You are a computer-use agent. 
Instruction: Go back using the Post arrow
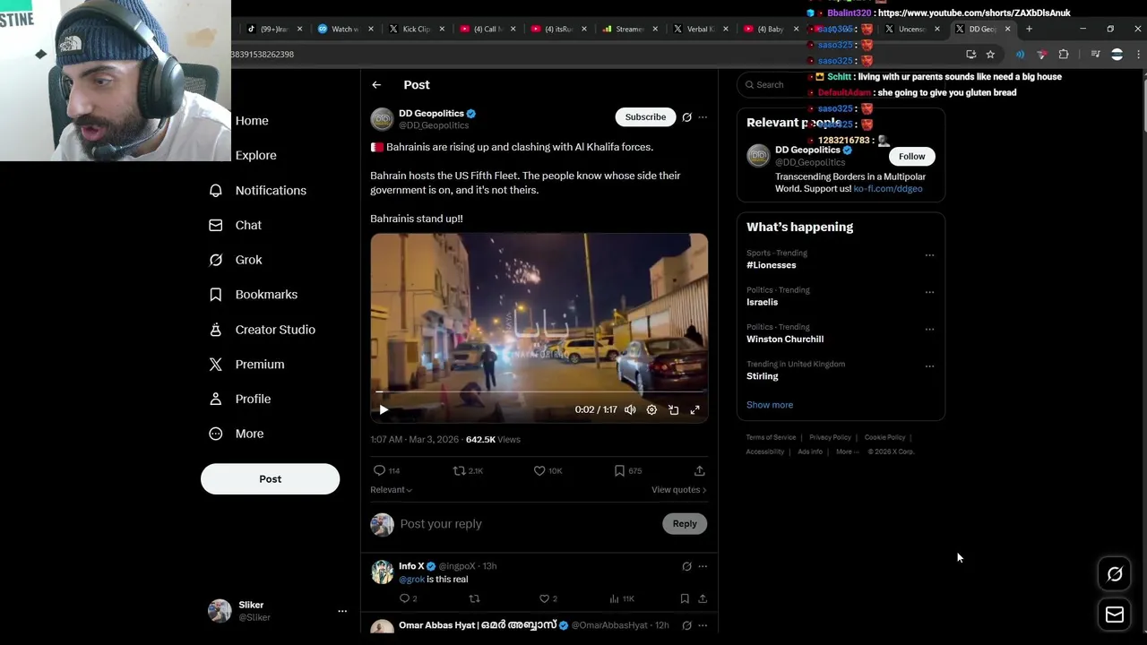tap(376, 84)
